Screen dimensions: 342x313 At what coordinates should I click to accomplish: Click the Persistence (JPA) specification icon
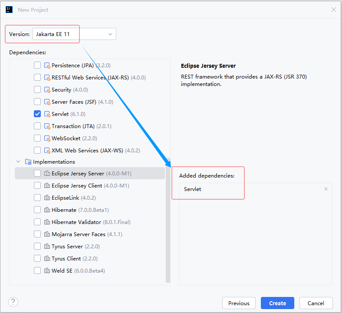coord(47,66)
